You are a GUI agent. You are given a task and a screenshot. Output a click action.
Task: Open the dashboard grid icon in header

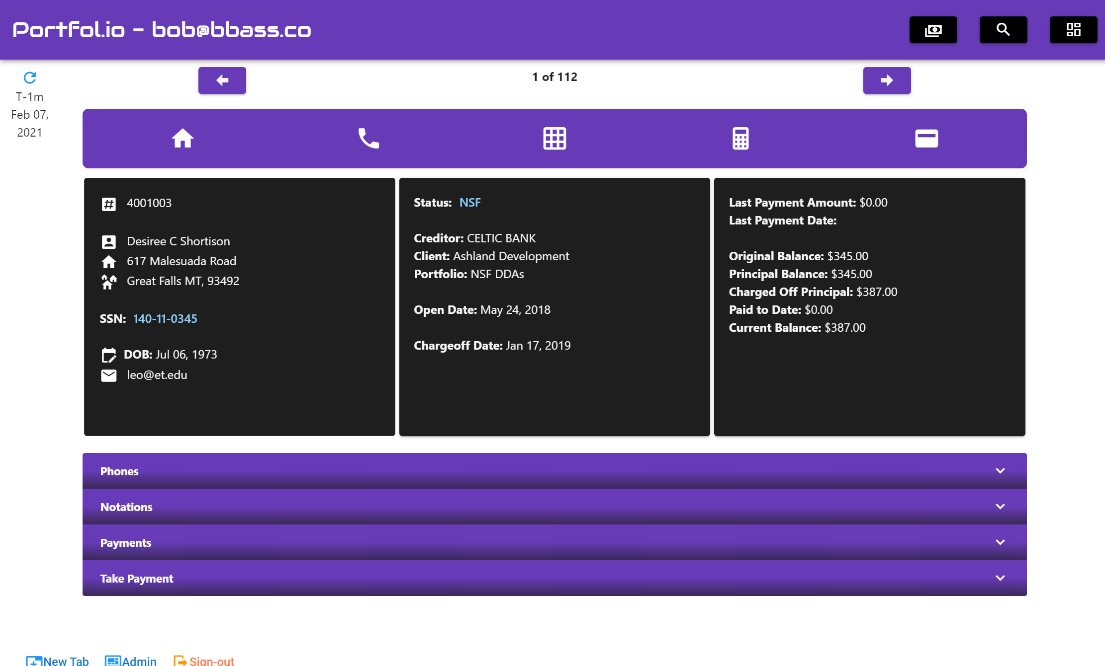click(x=1073, y=30)
